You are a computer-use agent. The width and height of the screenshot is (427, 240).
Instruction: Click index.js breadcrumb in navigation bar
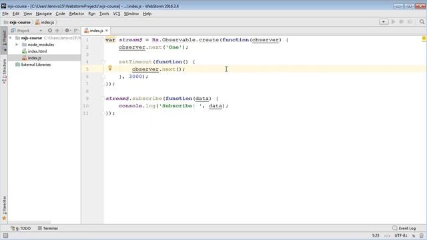point(45,22)
